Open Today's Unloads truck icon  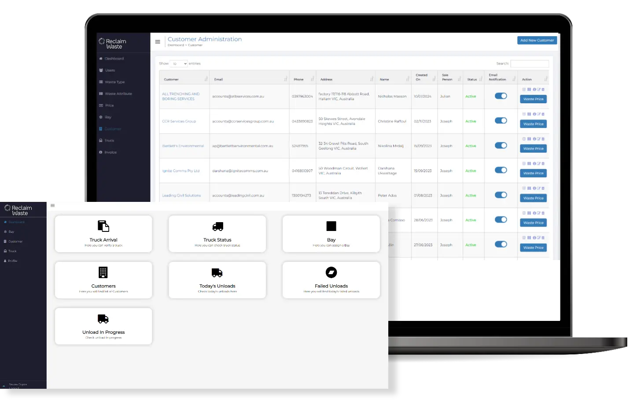[x=217, y=273]
